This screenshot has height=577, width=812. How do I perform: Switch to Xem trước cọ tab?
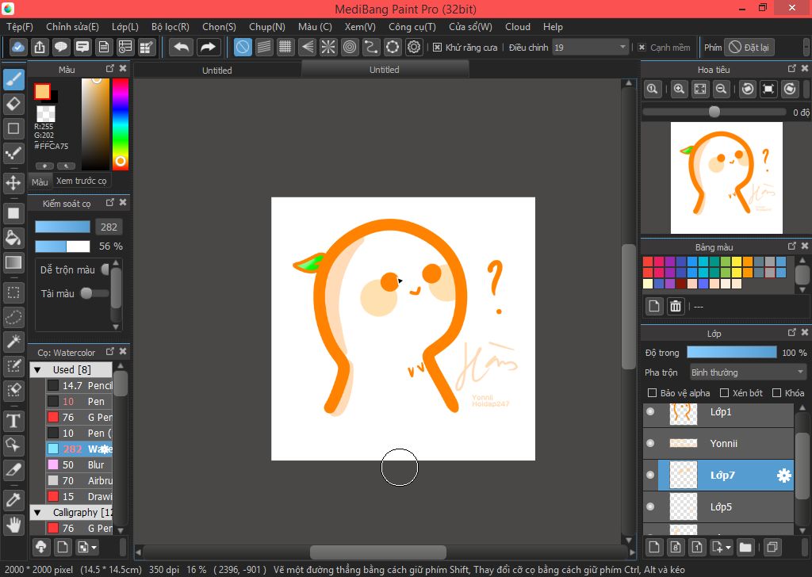tap(82, 181)
